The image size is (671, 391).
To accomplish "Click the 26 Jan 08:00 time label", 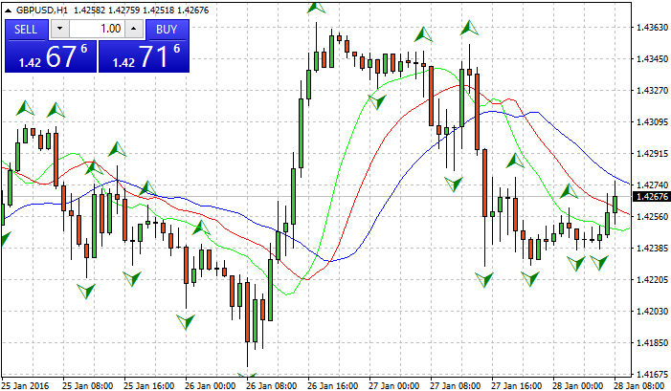I will pos(272,386).
